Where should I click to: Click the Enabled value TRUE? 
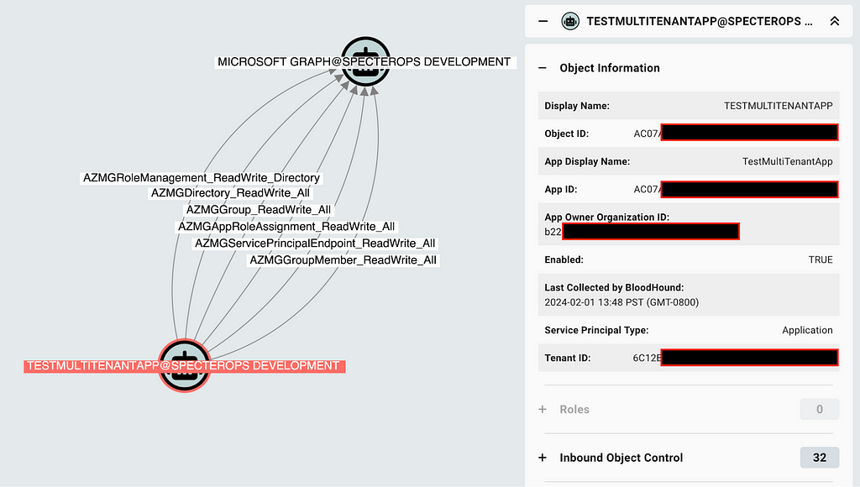tap(821, 260)
